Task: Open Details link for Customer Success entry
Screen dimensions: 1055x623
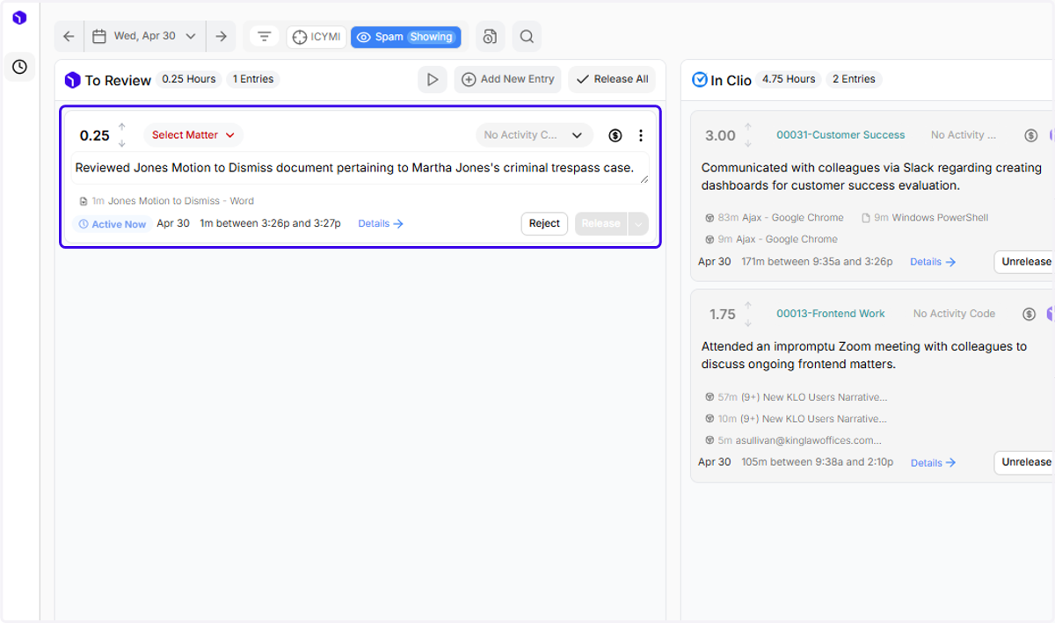Action: pos(933,262)
